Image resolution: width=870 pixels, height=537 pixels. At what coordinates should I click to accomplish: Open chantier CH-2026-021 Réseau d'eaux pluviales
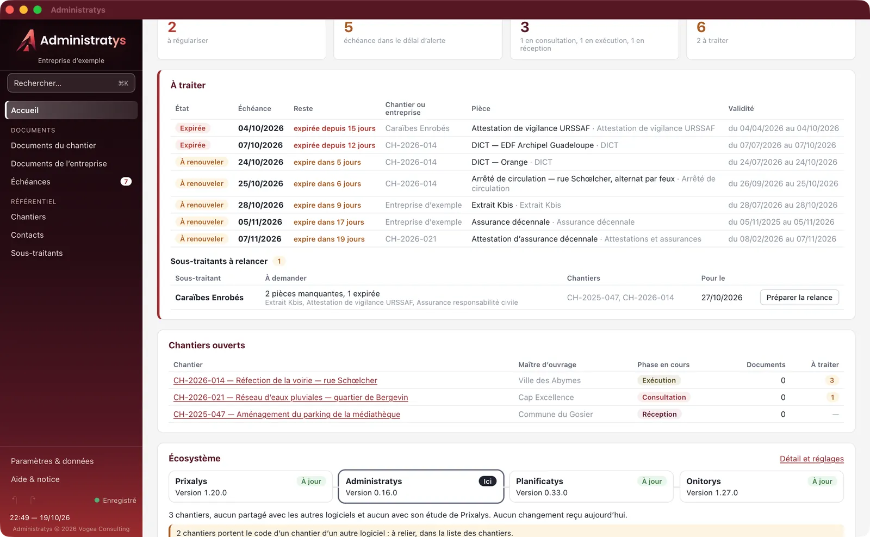coord(290,397)
